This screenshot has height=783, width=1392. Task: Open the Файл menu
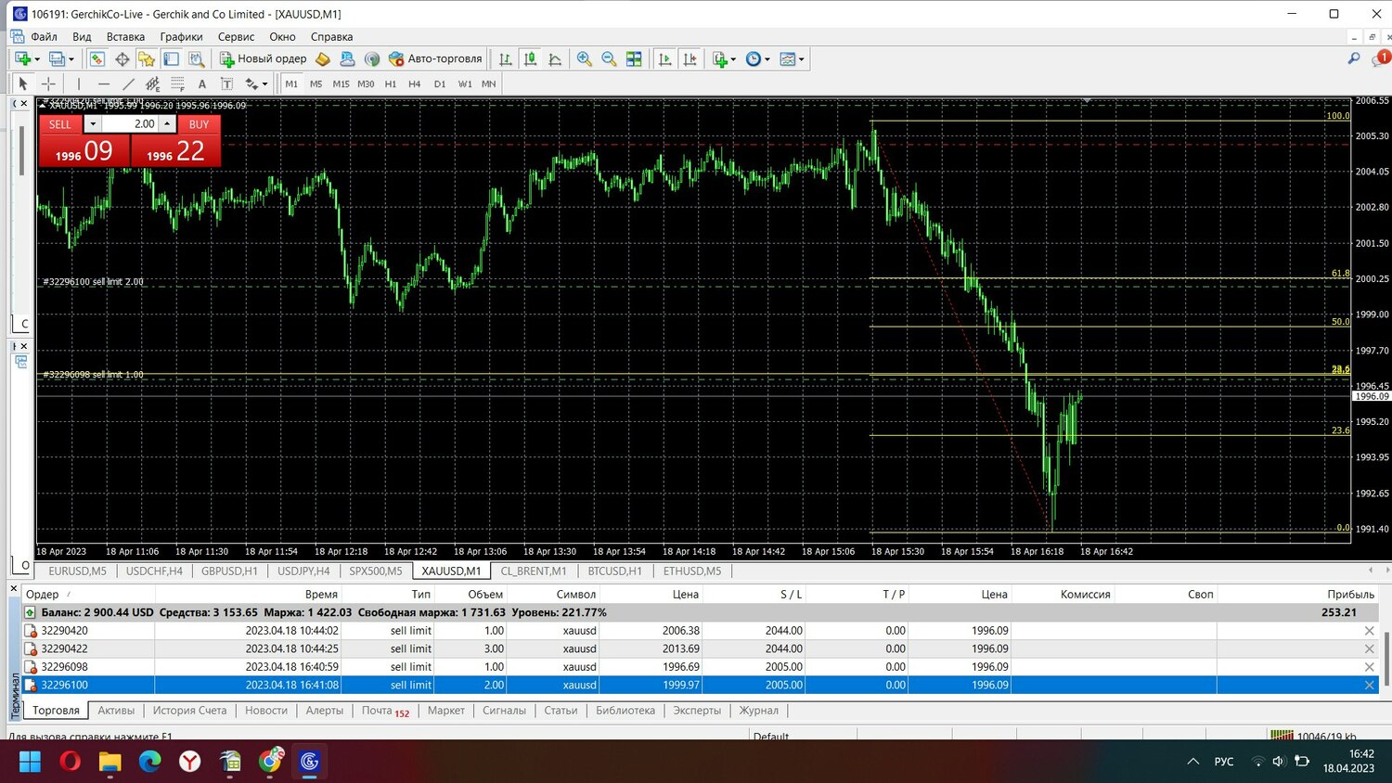(x=44, y=37)
